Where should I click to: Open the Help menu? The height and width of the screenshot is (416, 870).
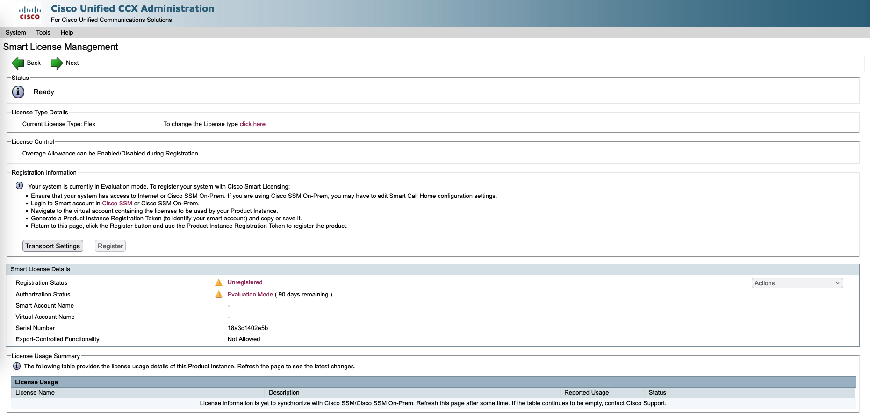[67, 33]
